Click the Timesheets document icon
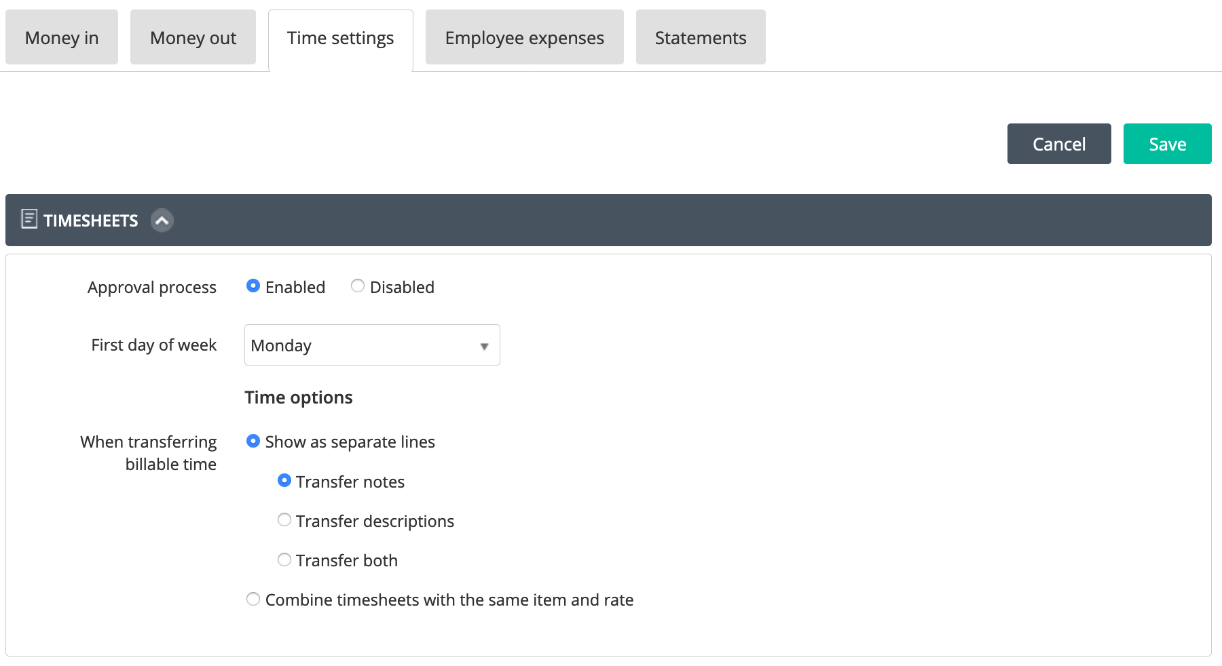 [29, 219]
